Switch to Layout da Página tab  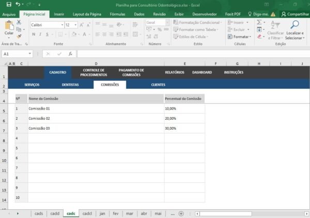pos(87,14)
